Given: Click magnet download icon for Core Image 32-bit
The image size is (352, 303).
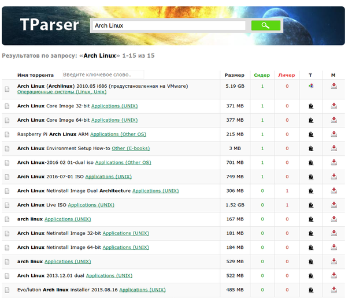Looking at the screenshot, I should click(x=334, y=106).
